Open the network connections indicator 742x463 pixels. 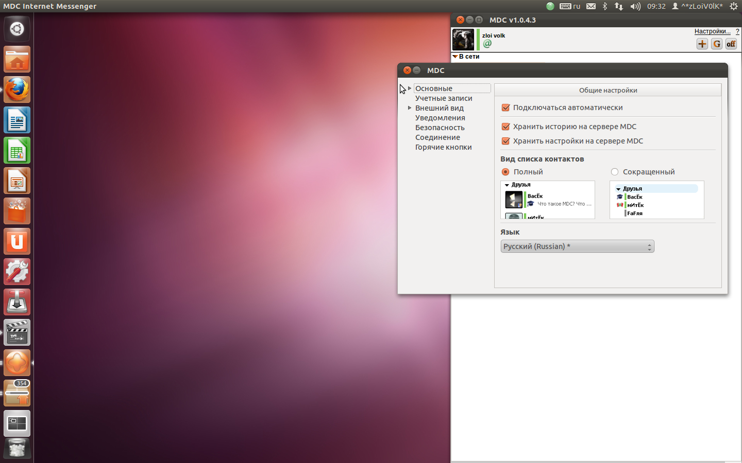click(x=619, y=6)
